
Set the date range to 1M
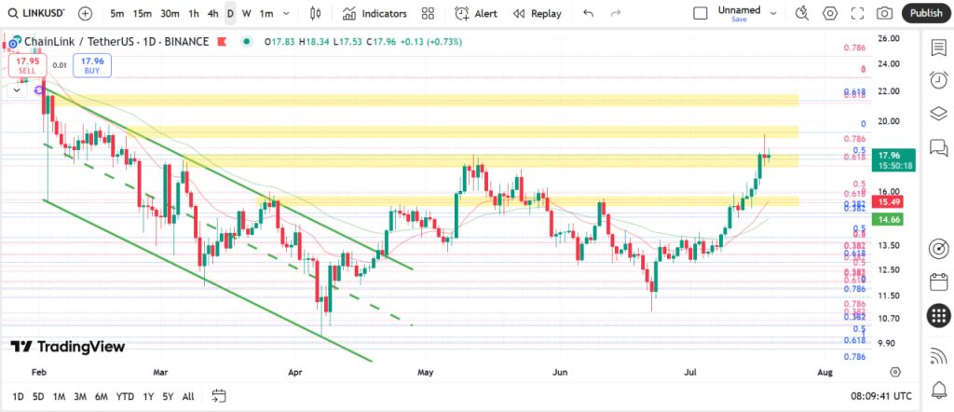[x=59, y=396]
